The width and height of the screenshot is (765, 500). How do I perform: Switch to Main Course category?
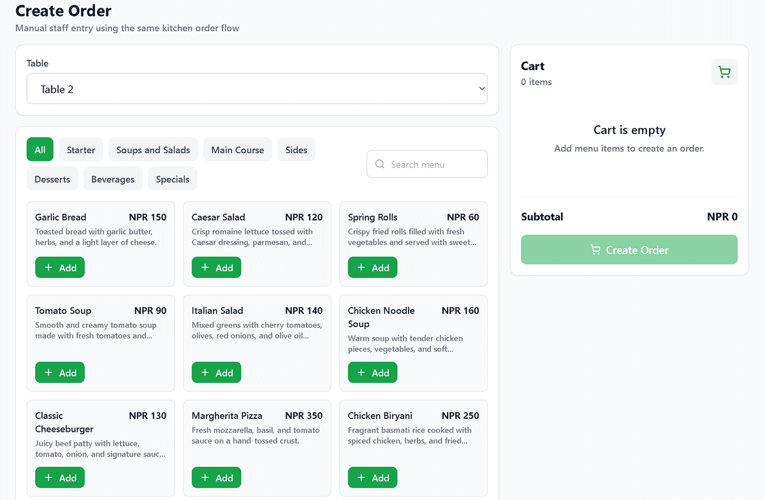tap(238, 150)
